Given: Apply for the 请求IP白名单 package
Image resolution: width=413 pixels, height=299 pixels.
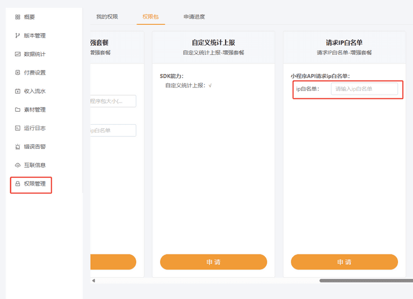Looking at the screenshot, I should tap(344, 262).
